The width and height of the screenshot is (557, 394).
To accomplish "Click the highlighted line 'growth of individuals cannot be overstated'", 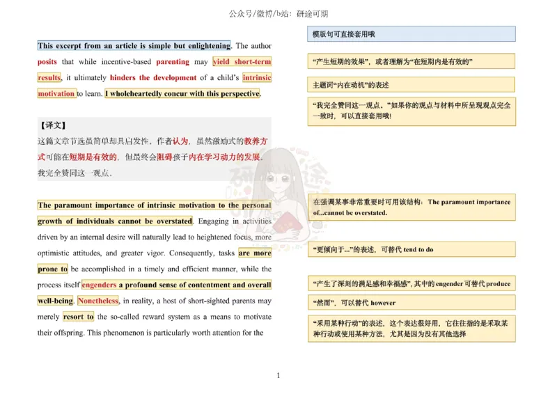I will (x=115, y=221).
